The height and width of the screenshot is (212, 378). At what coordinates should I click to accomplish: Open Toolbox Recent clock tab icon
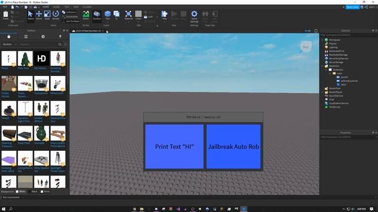(x=43, y=37)
